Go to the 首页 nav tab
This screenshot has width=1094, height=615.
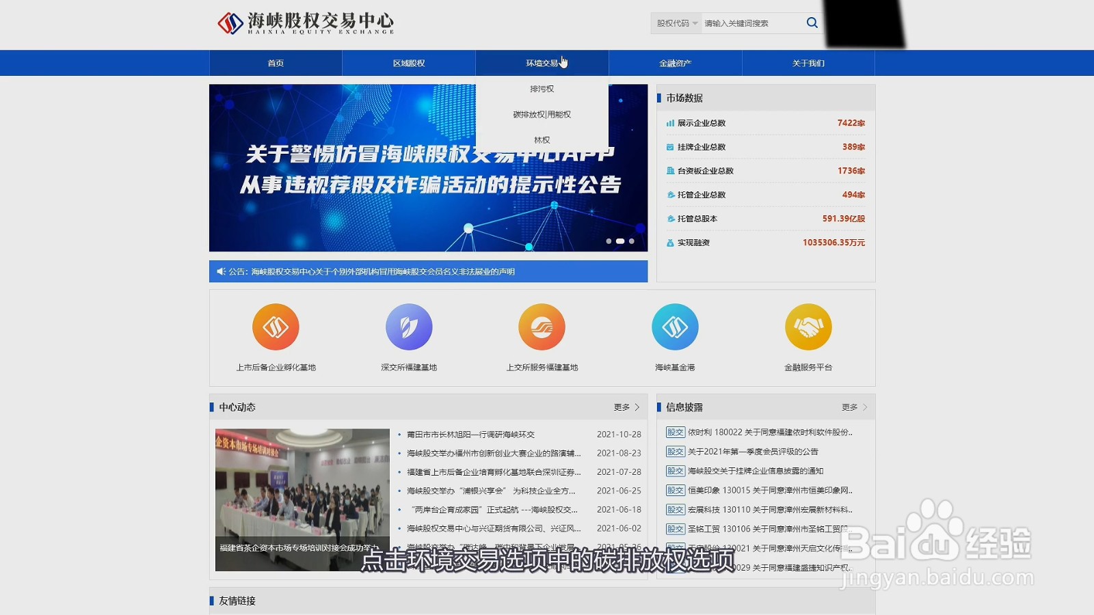276,63
